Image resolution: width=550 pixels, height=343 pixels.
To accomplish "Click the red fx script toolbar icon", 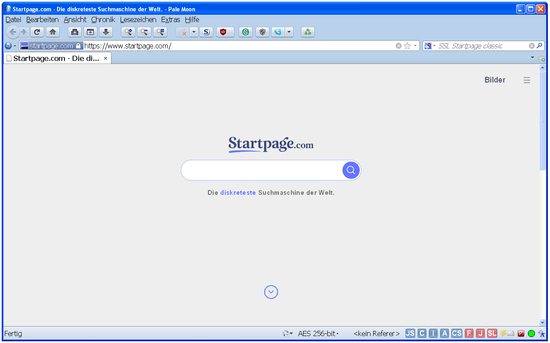I will pyautogui.click(x=183, y=32).
